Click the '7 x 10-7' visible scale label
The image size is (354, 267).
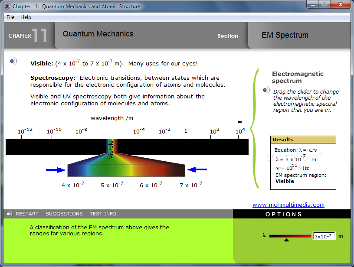(x=191, y=185)
